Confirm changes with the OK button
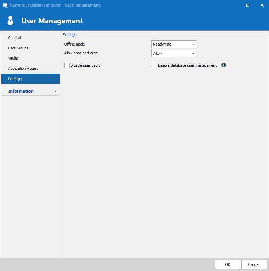Viewport: 269px width, 271px height. click(x=227, y=264)
